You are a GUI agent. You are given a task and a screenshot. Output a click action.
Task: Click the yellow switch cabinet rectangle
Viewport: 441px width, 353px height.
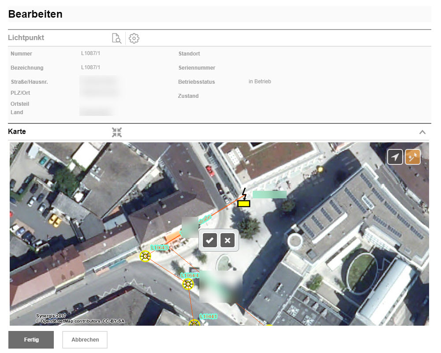coord(244,204)
